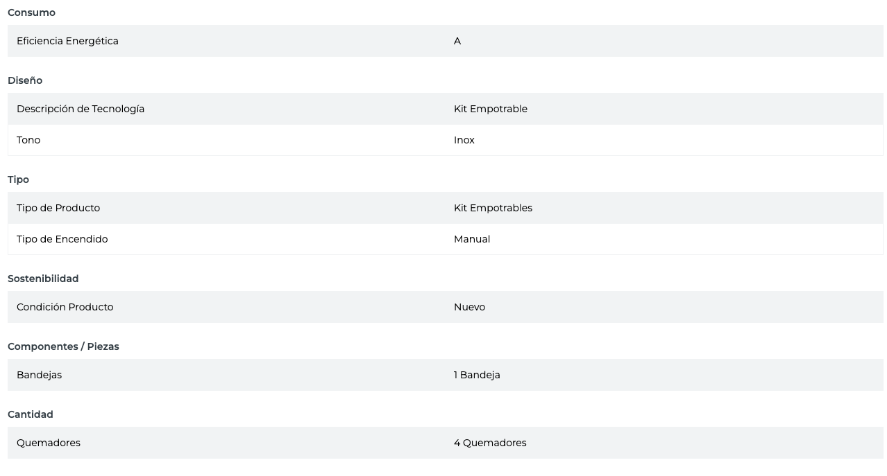This screenshot has width=887, height=476.
Task: Select the Manual ignition value
Action: 472,239
